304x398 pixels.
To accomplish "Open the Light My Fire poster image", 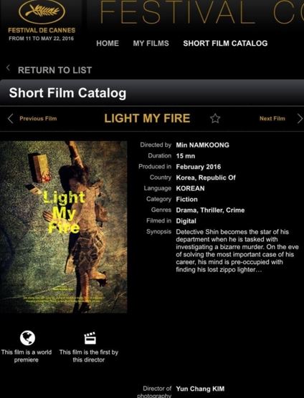I will [x=64, y=227].
